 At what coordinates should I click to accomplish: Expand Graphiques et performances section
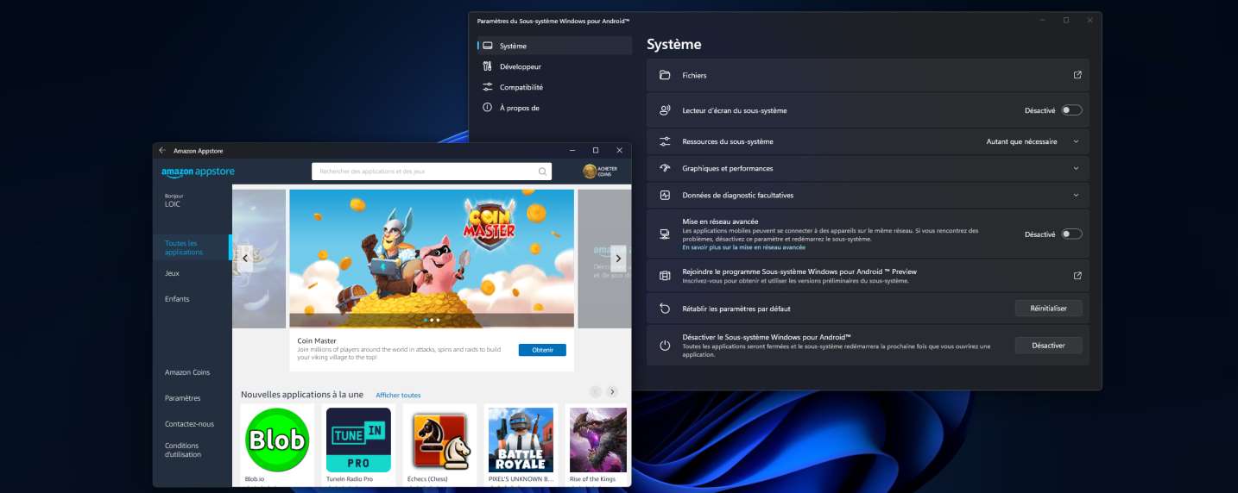[x=1076, y=168]
